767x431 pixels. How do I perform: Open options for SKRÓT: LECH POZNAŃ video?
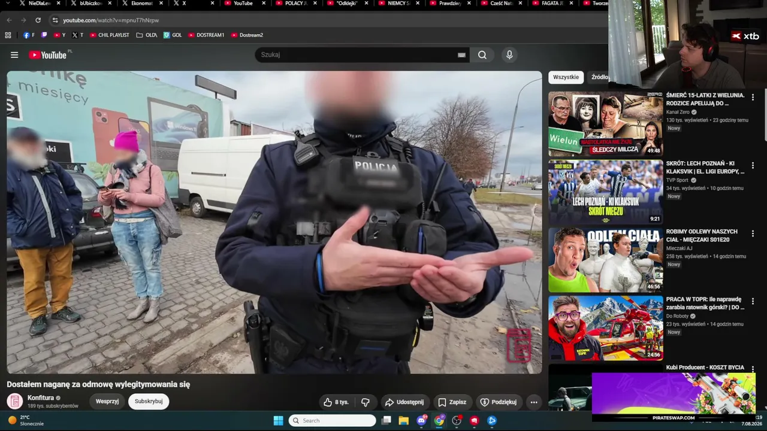(x=753, y=165)
